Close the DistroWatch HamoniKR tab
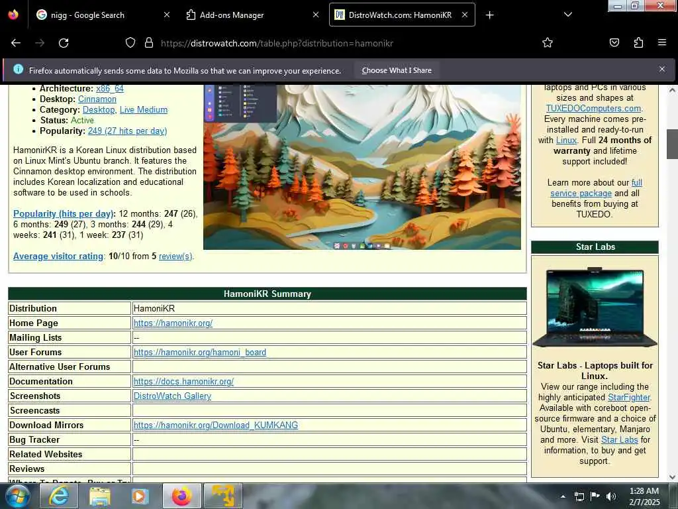 coord(465,15)
